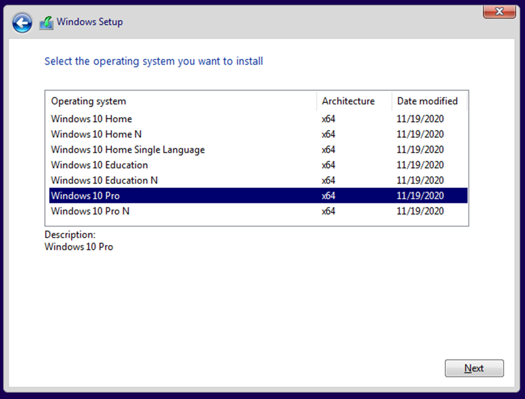Click the date in the Windows 10 Pro N row
Viewport: 525px width, 399px height.
420,211
